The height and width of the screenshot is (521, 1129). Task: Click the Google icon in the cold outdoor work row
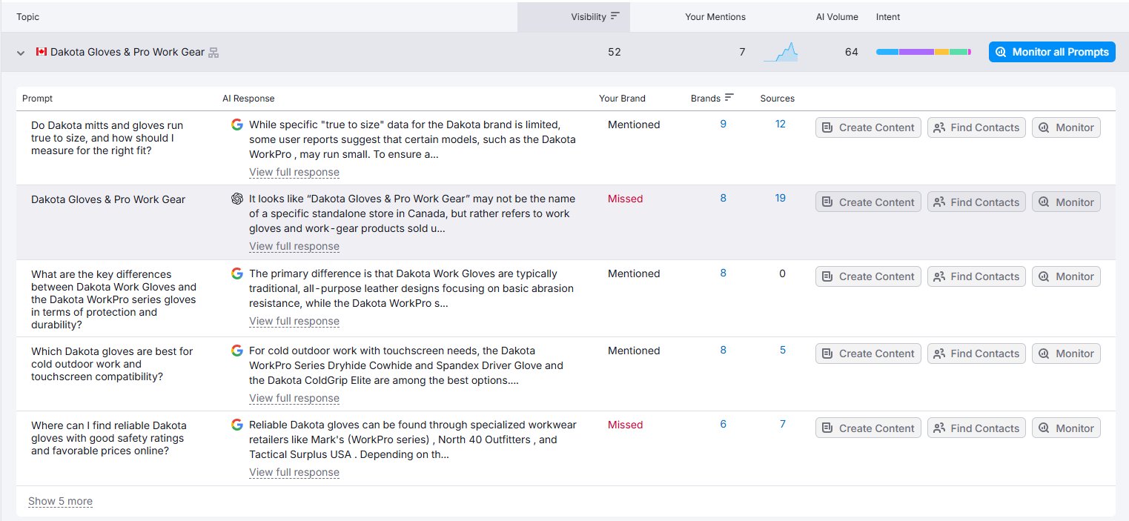[237, 351]
